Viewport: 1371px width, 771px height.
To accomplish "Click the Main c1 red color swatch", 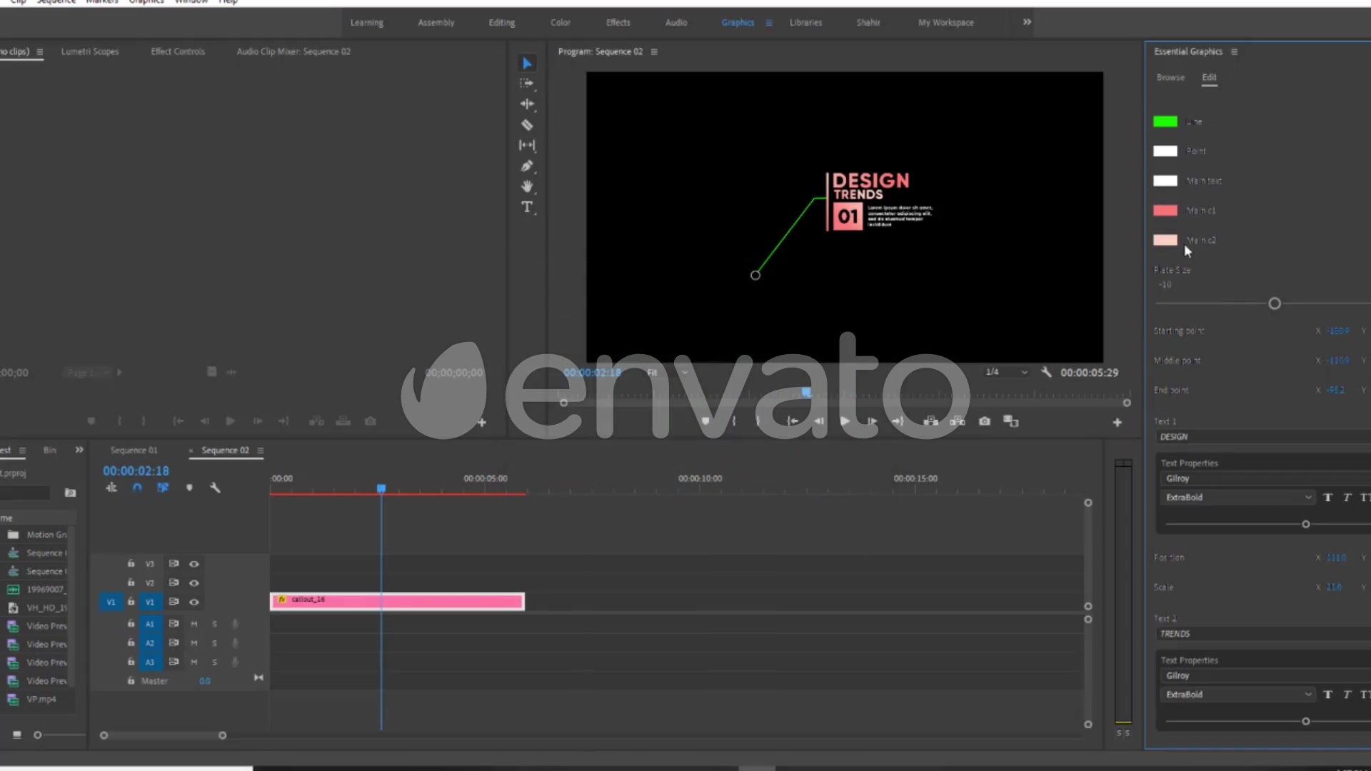I will [1165, 211].
